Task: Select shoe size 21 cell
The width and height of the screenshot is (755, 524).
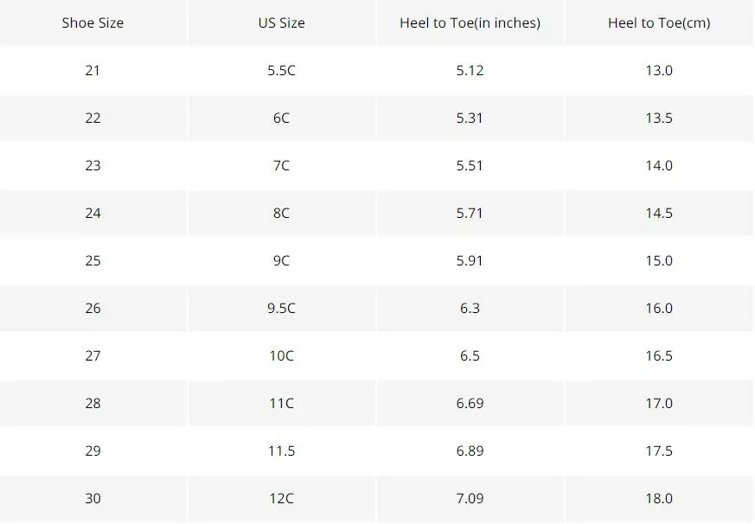Action: tap(93, 71)
